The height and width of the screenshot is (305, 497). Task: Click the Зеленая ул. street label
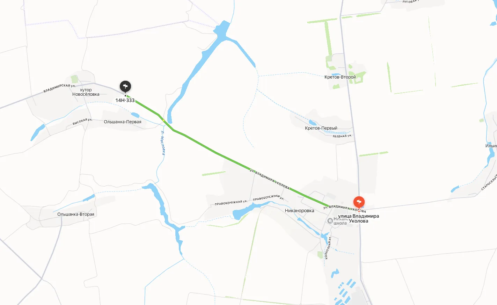coord(342,136)
